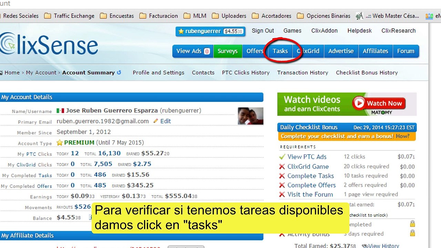This screenshot has width=441, height=248.
Task: Click the email ruben.guerrero.1982@gmail.com
Action: click(103, 121)
